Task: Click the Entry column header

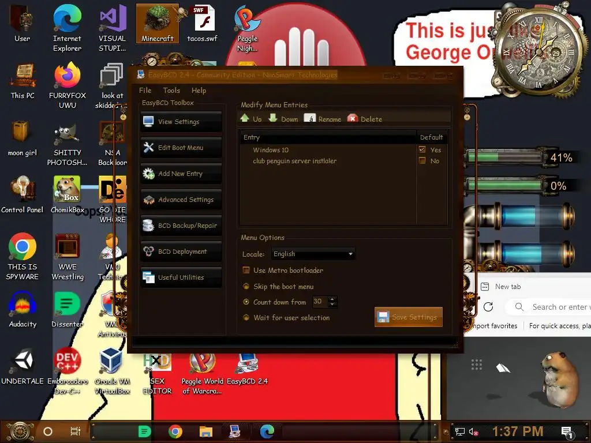Action: (x=328, y=137)
